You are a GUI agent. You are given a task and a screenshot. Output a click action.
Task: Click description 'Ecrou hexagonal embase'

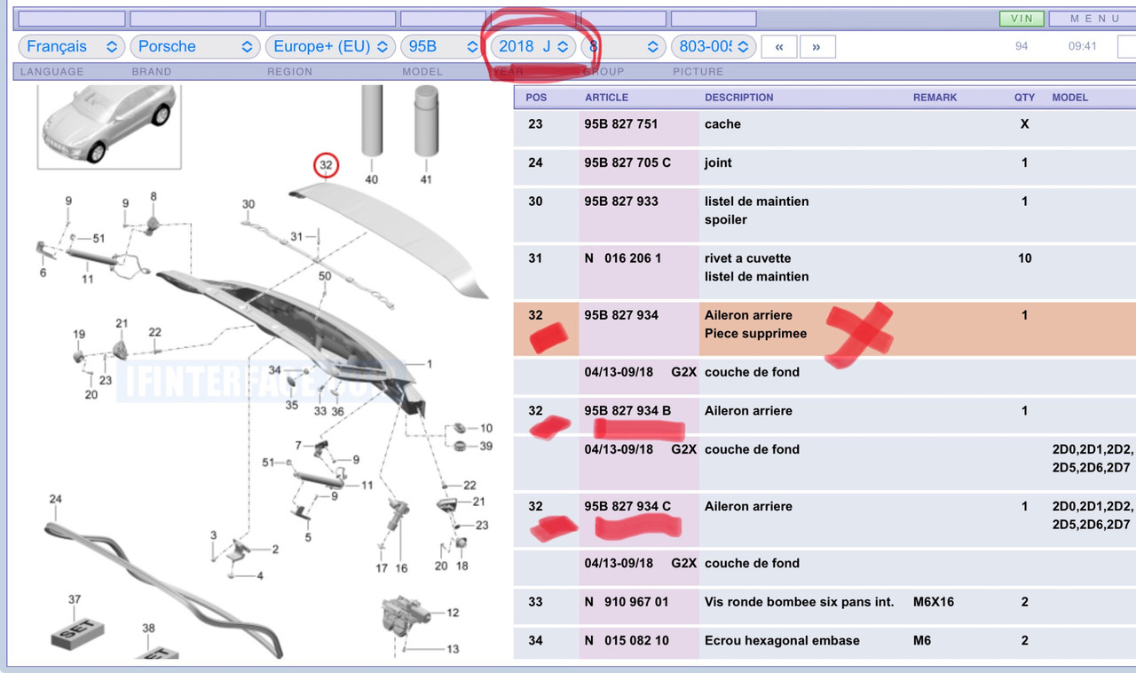(782, 640)
